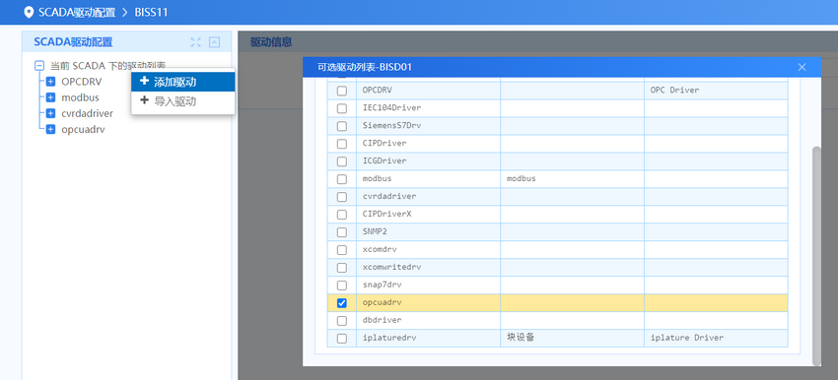Image resolution: width=838 pixels, height=380 pixels.
Task: Check the IEC104Driver checkbox
Action: tap(342, 109)
